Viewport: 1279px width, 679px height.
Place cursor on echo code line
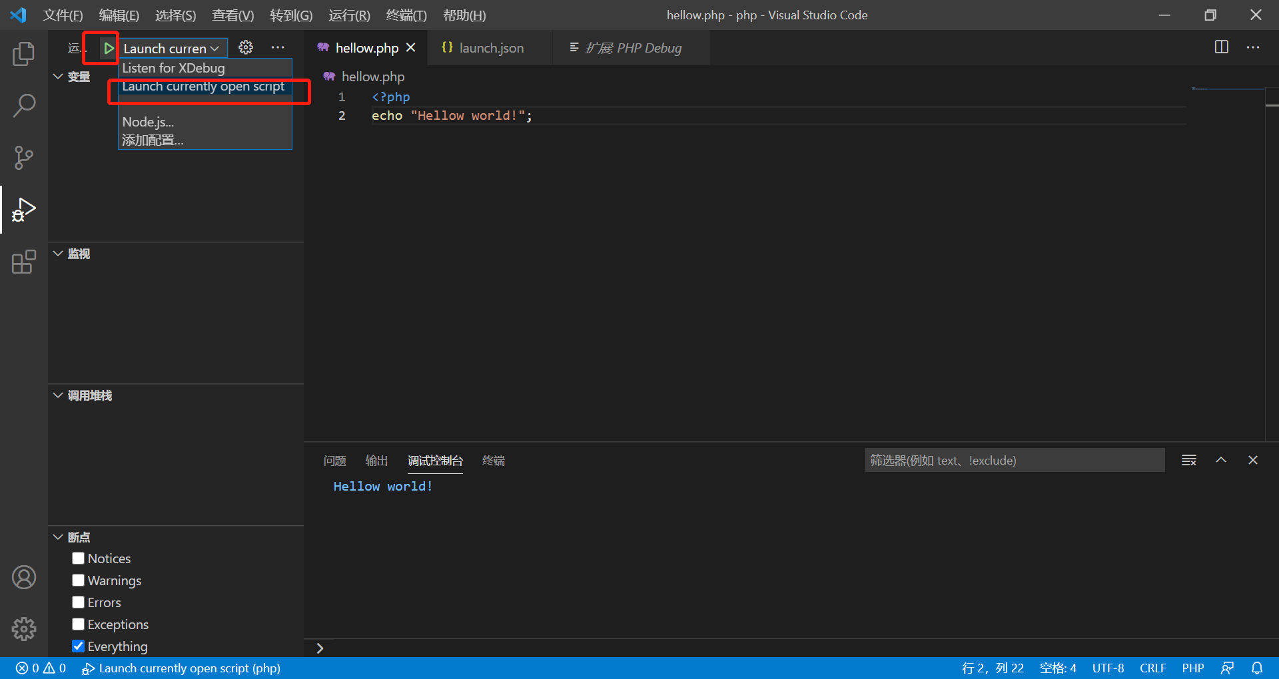[x=452, y=116]
